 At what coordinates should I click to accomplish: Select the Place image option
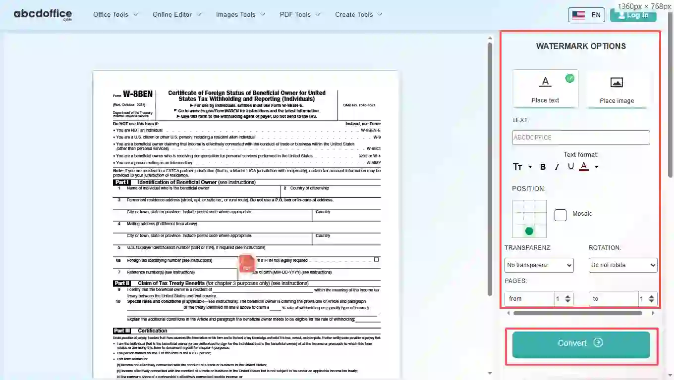pos(617,89)
